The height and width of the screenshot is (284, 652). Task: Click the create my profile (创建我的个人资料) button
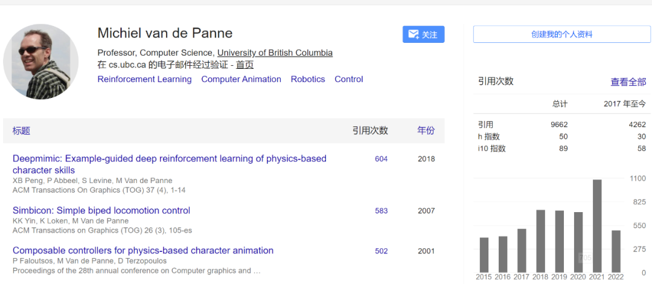pos(561,34)
